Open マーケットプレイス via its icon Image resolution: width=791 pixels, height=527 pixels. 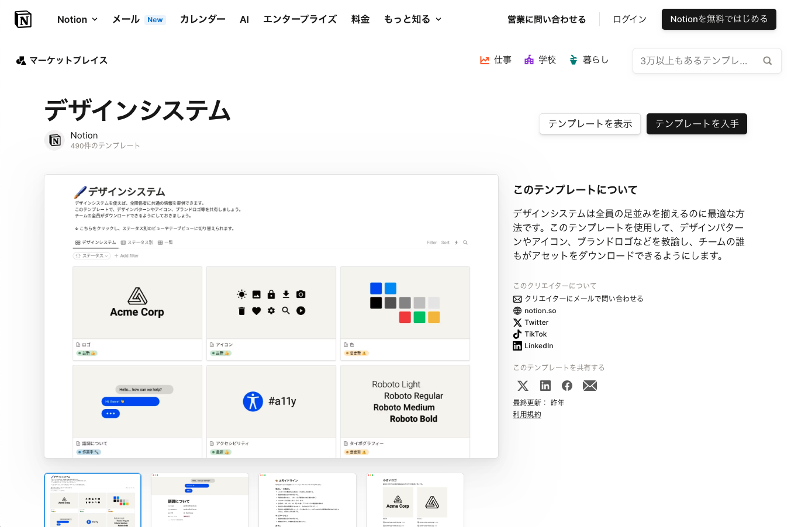(20, 60)
